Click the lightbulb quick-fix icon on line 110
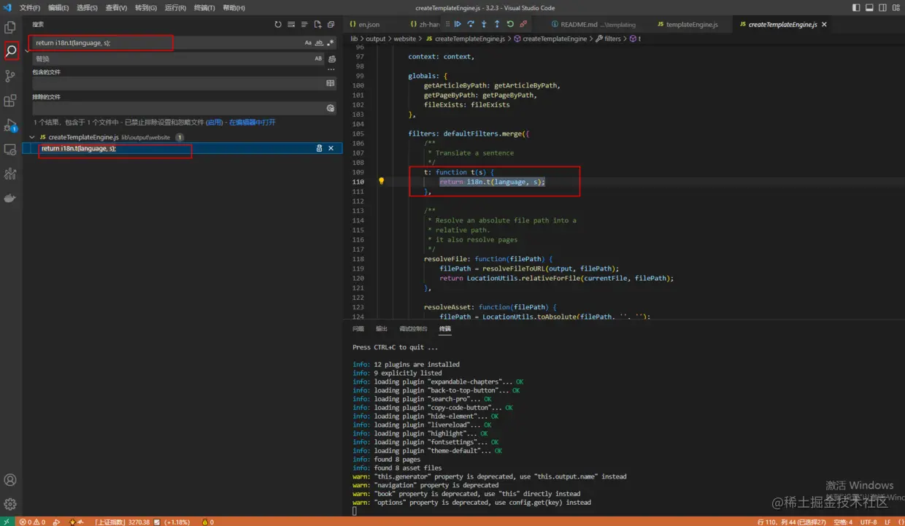Screen dimensions: 905x526 pyautogui.click(x=381, y=181)
